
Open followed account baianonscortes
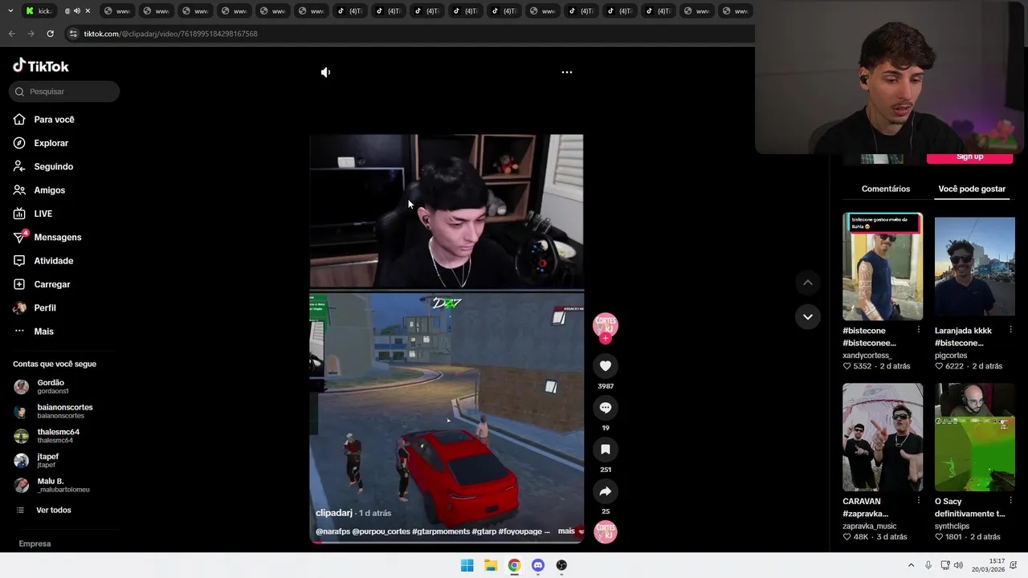click(53, 411)
